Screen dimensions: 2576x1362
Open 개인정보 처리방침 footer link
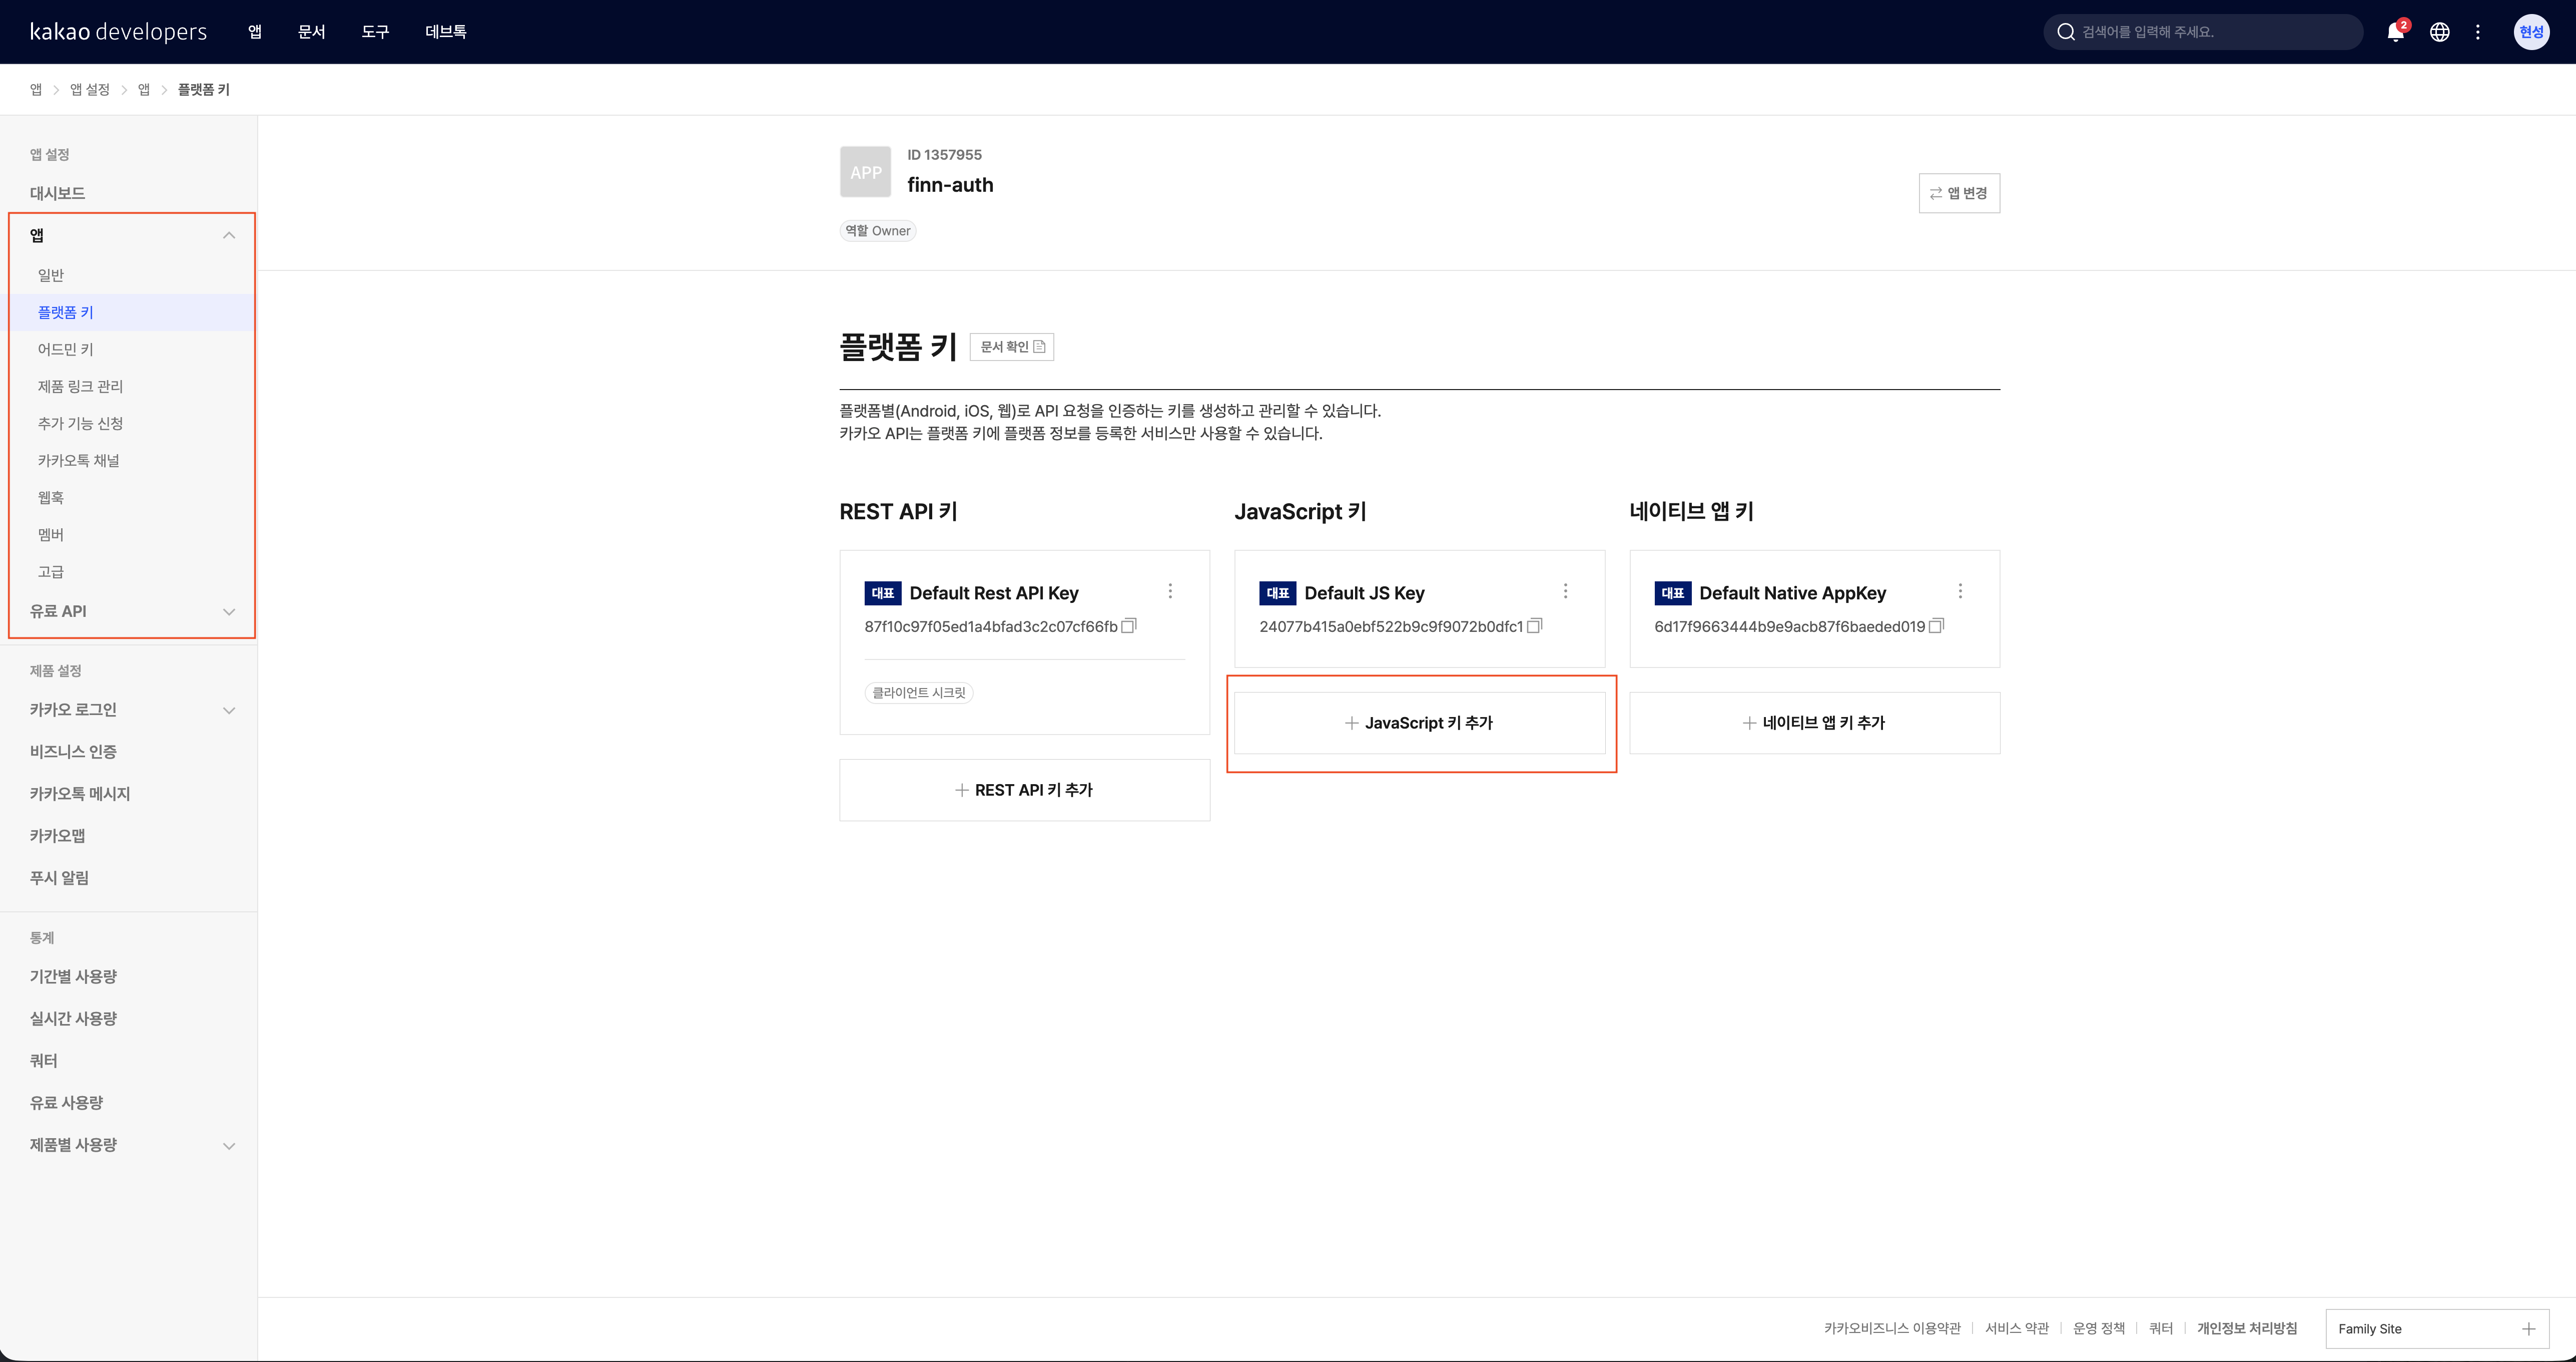pos(2247,1329)
